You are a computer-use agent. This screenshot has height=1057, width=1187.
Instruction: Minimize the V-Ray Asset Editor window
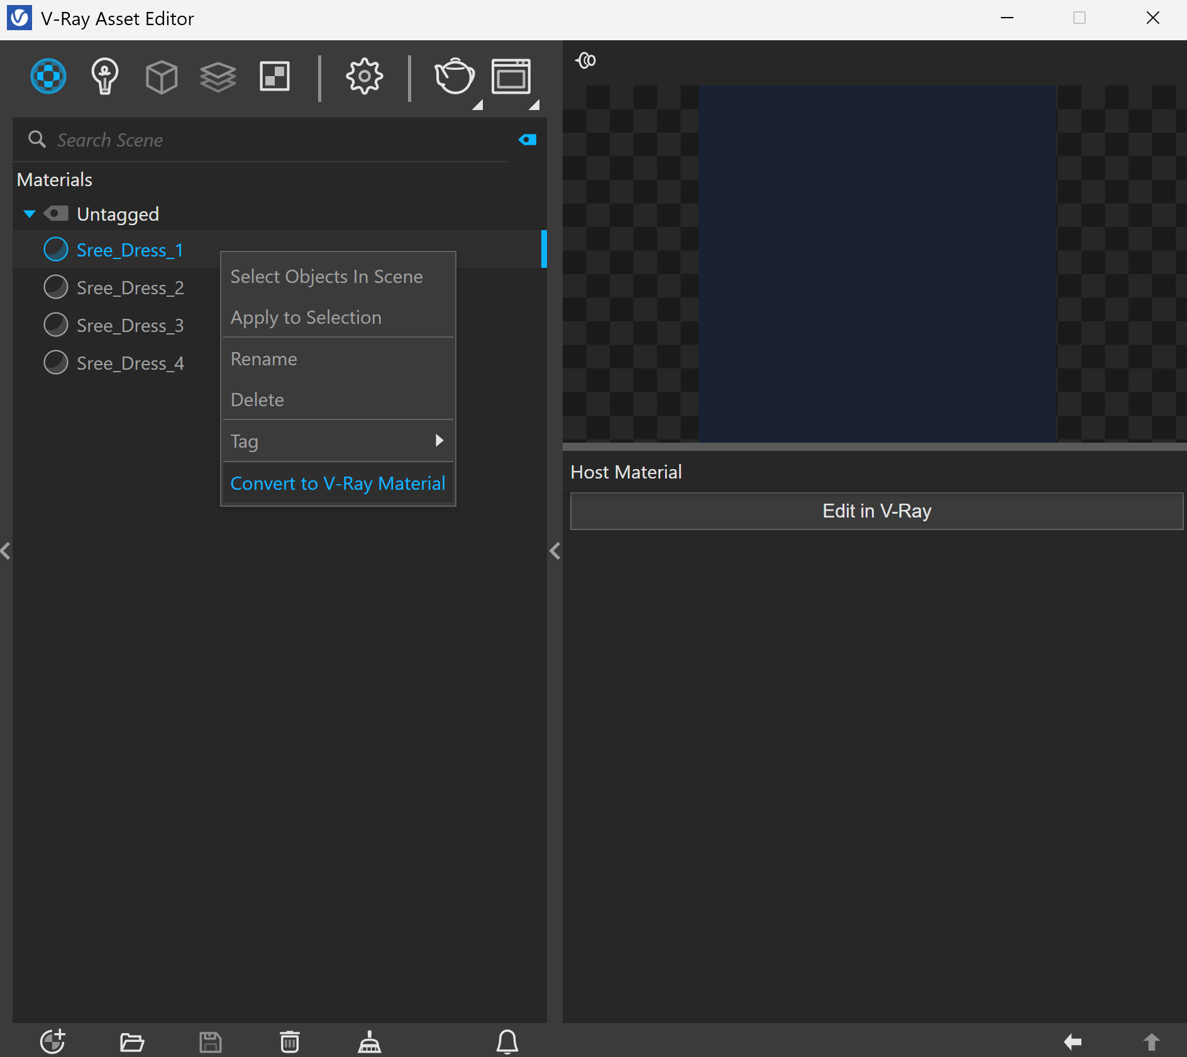click(x=1007, y=18)
